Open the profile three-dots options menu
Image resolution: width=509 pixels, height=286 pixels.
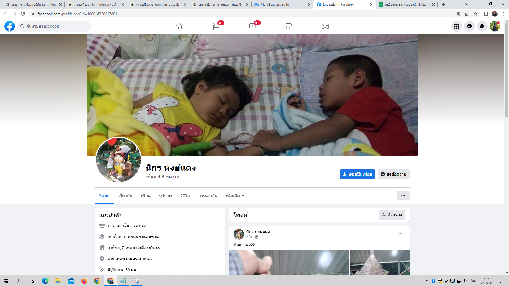pyautogui.click(x=403, y=196)
